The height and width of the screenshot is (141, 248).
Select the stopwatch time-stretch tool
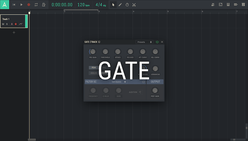point(127,5)
